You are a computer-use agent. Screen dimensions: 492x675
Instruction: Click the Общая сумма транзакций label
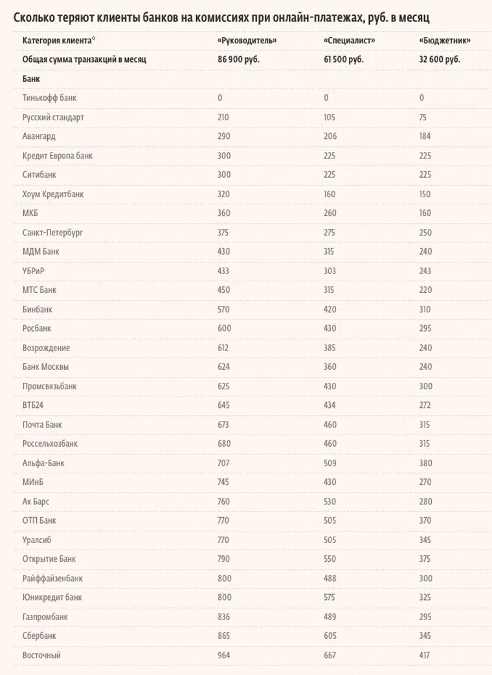click(x=85, y=59)
